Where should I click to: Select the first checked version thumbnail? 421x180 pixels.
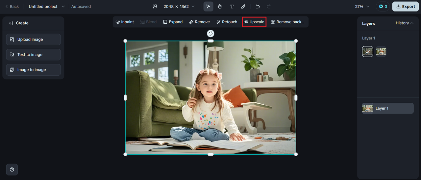point(368,51)
